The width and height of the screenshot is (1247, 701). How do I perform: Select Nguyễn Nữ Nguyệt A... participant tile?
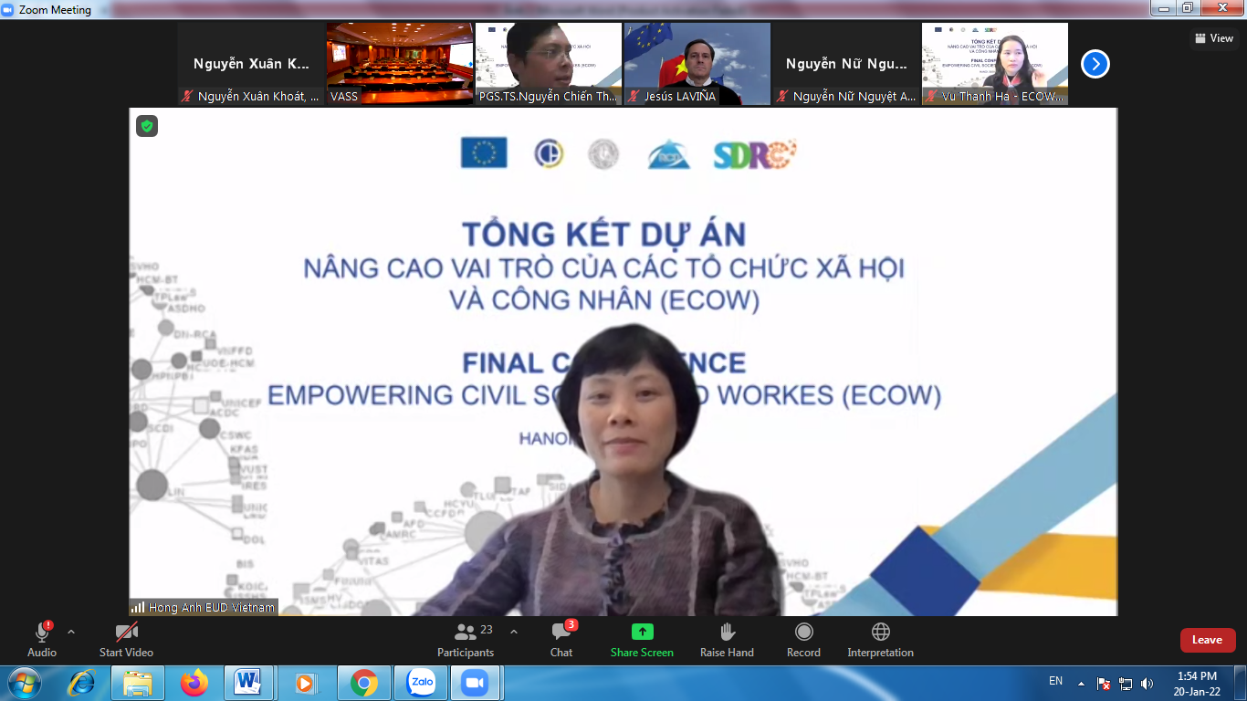[x=846, y=64]
